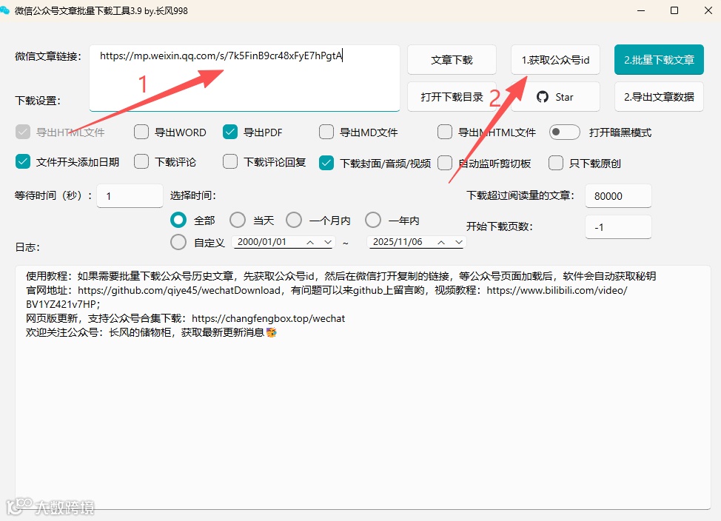Start 2.批量下载文章
Viewport: 721px width, 521px height.
pyautogui.click(x=659, y=60)
